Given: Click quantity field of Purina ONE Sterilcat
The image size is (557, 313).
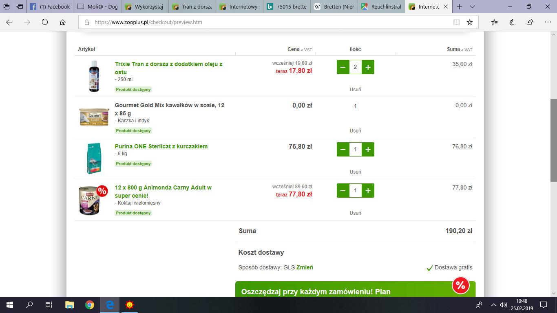Looking at the screenshot, I should (356, 150).
